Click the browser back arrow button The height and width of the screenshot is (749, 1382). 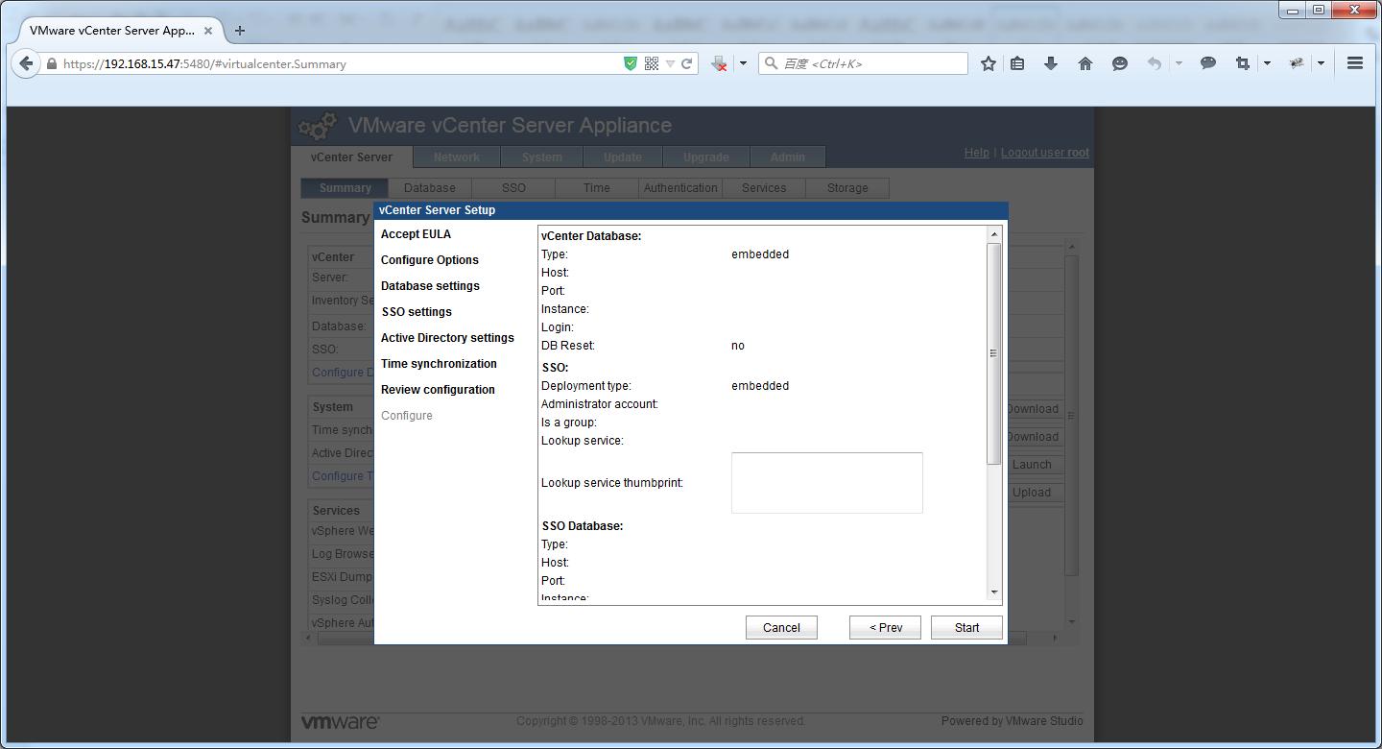(x=26, y=63)
